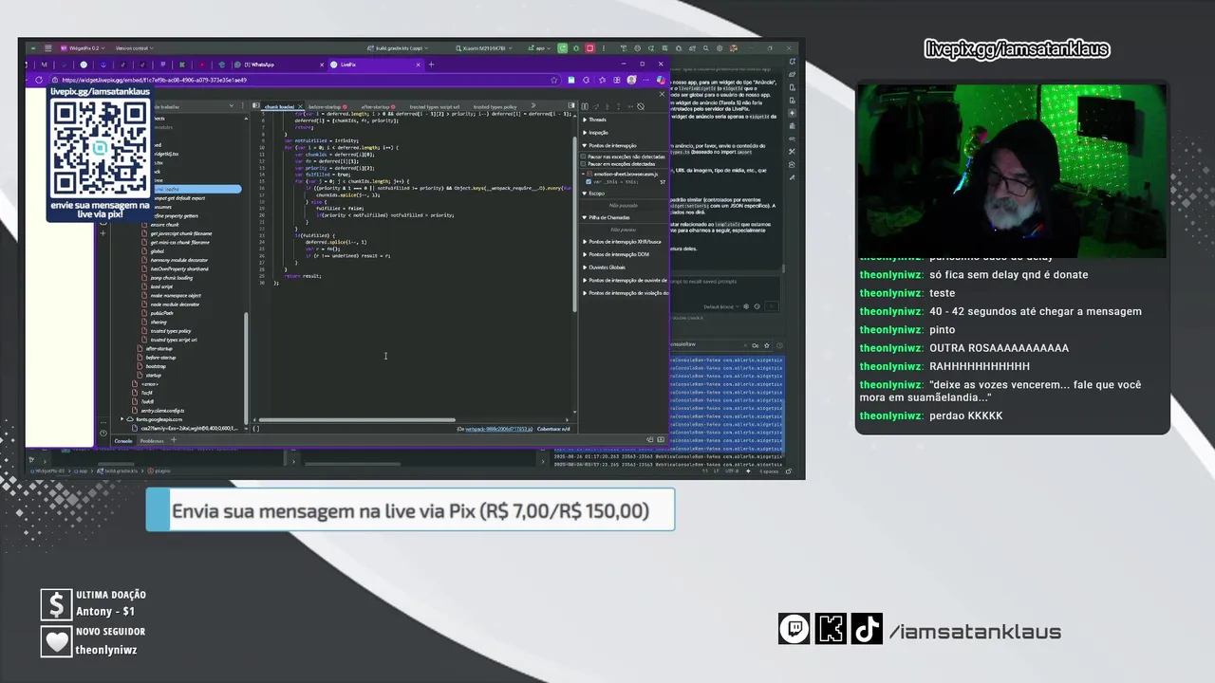Open the trusted types policy source tab

tap(495, 107)
